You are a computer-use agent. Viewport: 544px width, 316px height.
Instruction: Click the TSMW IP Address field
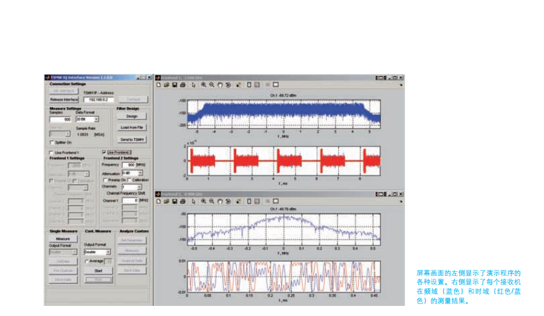pos(99,100)
